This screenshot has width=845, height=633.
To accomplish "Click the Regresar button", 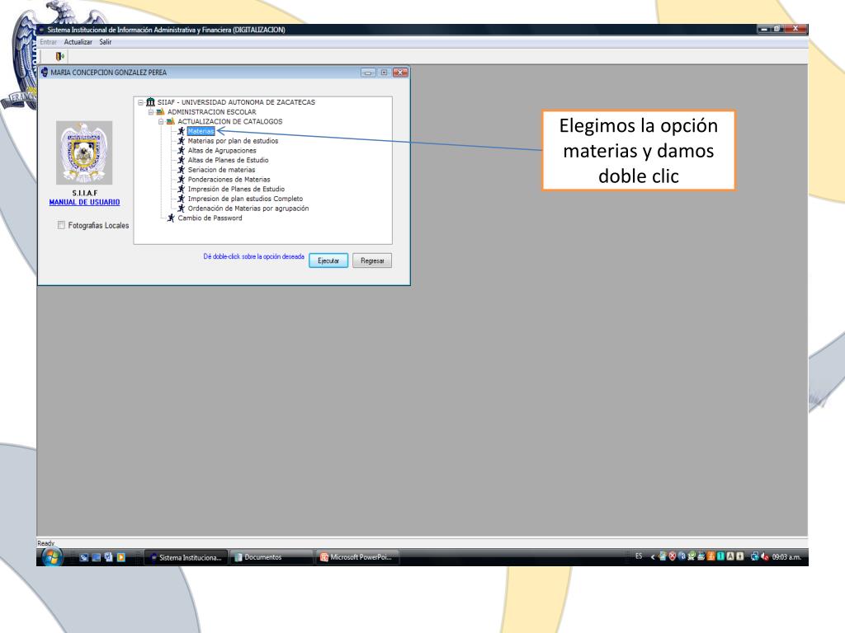I will [372, 260].
